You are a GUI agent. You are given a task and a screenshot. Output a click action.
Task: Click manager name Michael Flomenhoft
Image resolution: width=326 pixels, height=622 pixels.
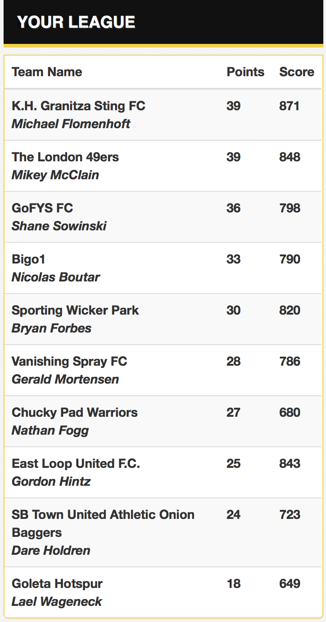[71, 124]
